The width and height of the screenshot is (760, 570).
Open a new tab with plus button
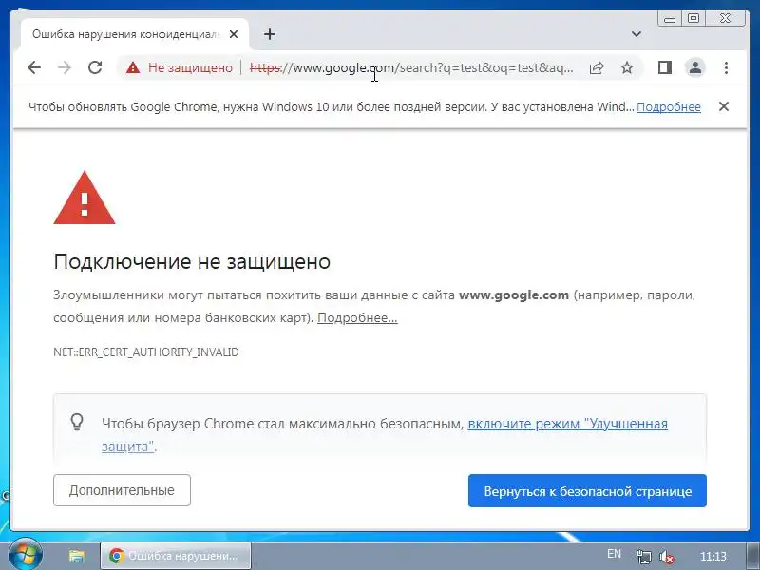click(x=270, y=34)
